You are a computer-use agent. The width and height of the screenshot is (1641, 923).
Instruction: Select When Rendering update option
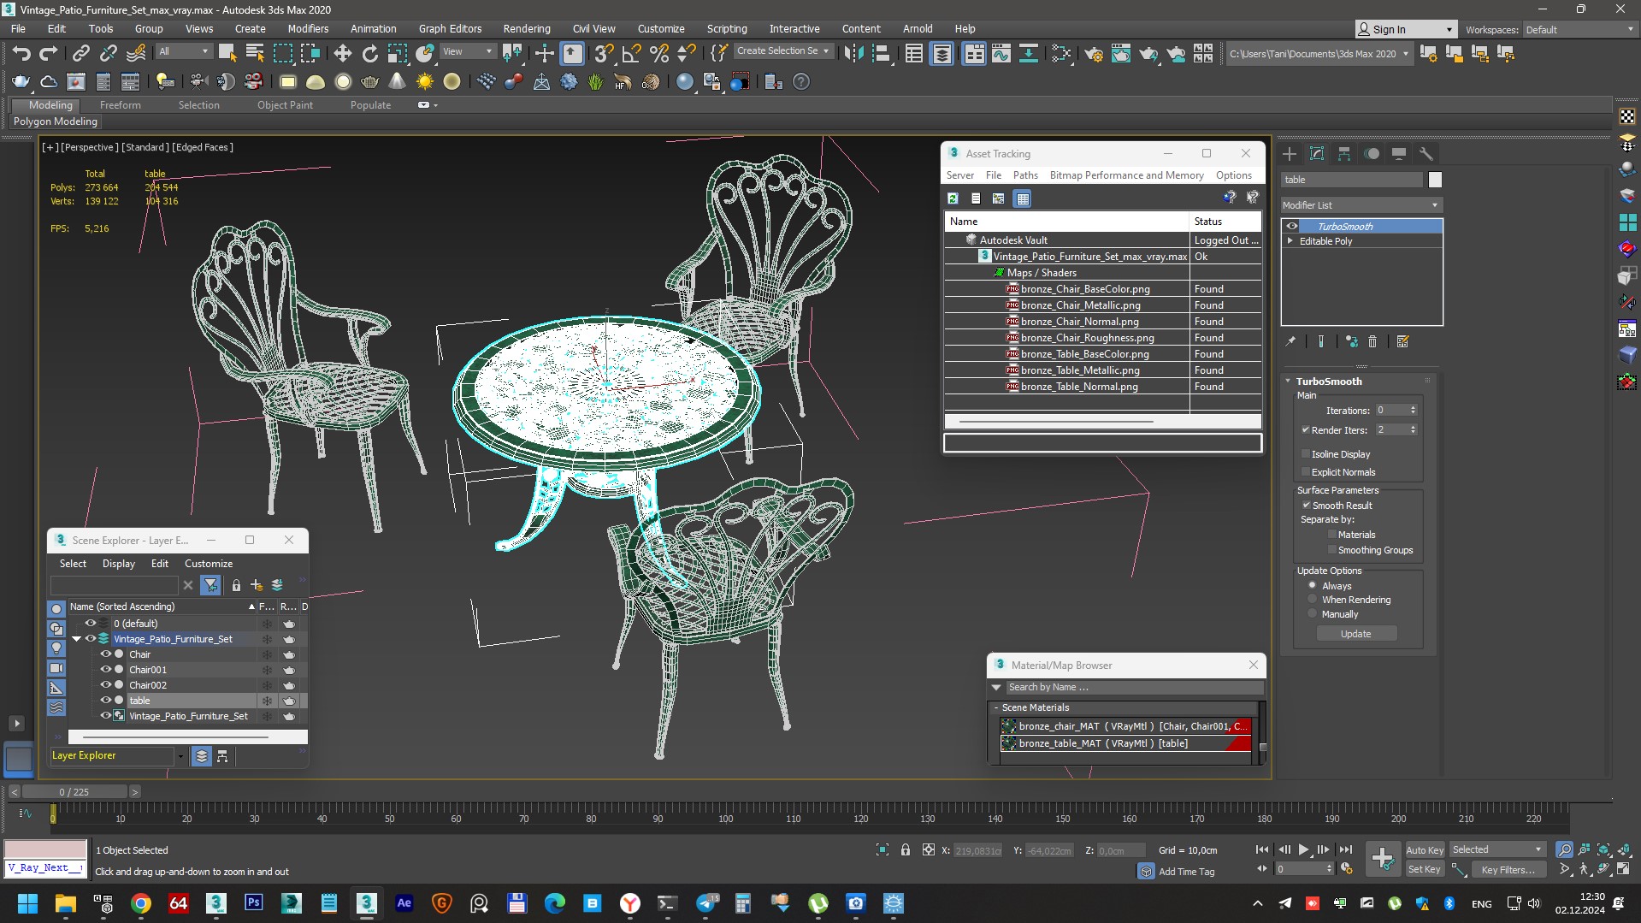pyautogui.click(x=1313, y=600)
